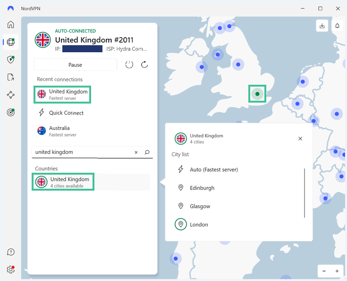Click United Kingdom #2011 server name
The height and width of the screenshot is (281, 347).
tap(94, 40)
